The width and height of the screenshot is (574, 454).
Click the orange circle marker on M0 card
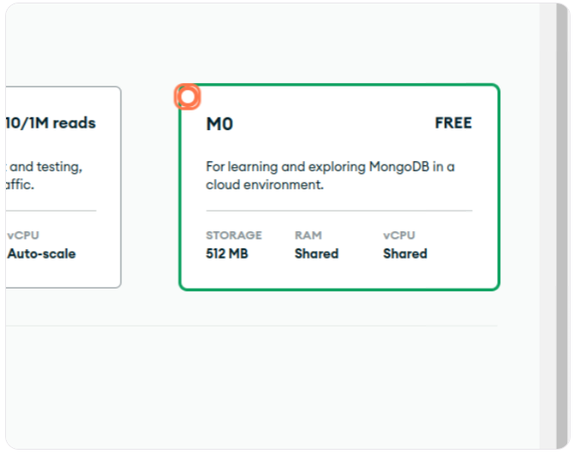click(188, 97)
